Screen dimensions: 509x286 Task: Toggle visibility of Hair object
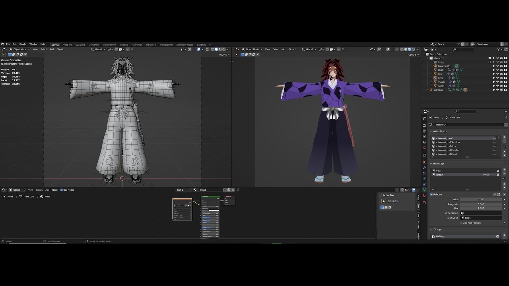tap(497, 74)
